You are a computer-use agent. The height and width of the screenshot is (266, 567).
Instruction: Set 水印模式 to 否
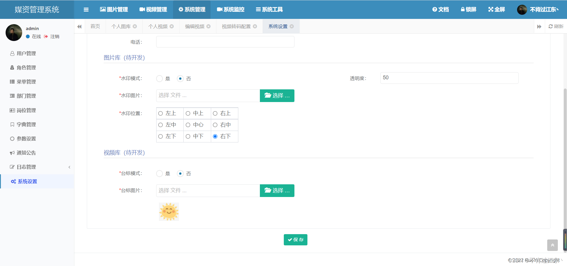point(180,78)
